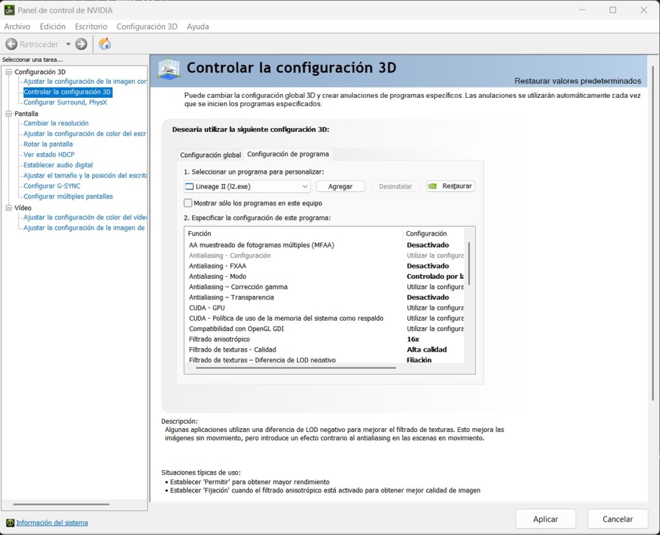This screenshot has width=660, height=535.
Task: Select the Antialiasing - Modo row
Action: (326, 276)
